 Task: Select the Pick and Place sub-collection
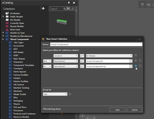tap(20, 107)
